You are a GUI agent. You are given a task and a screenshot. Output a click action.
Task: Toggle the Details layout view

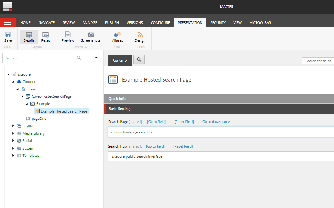click(x=29, y=36)
